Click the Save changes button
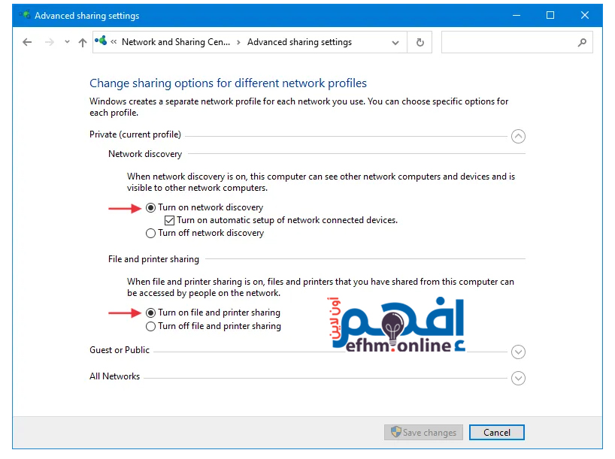615x459 pixels. pyautogui.click(x=423, y=433)
